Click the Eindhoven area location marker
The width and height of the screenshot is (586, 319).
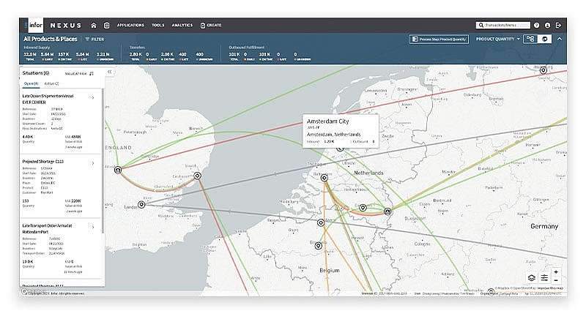pos(363,208)
